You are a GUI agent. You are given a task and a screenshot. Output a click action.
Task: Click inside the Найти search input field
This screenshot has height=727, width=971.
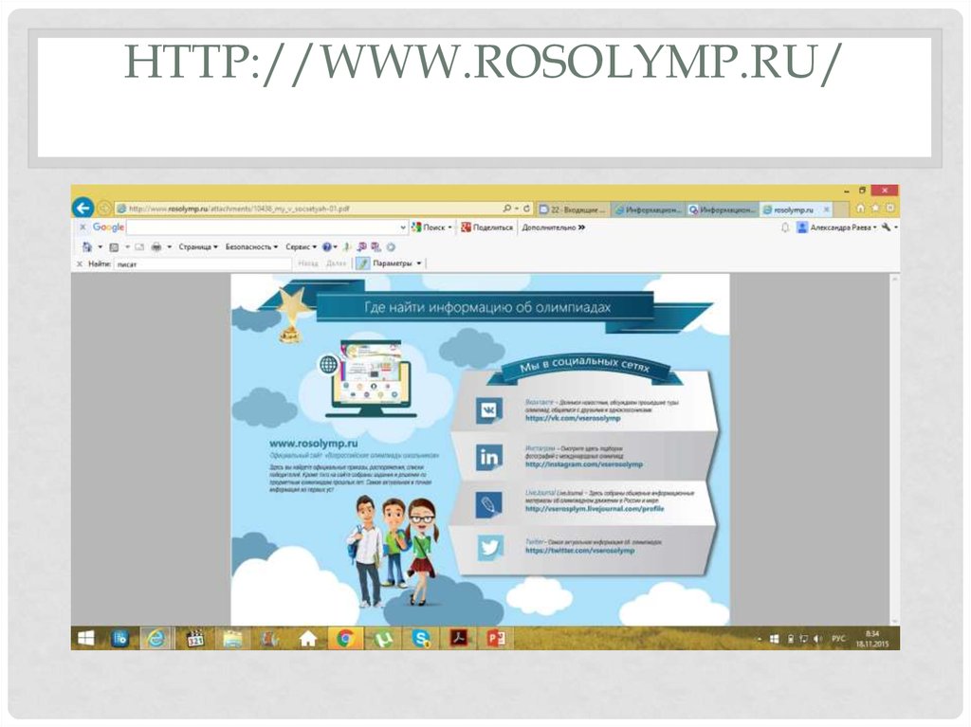pos(203,264)
